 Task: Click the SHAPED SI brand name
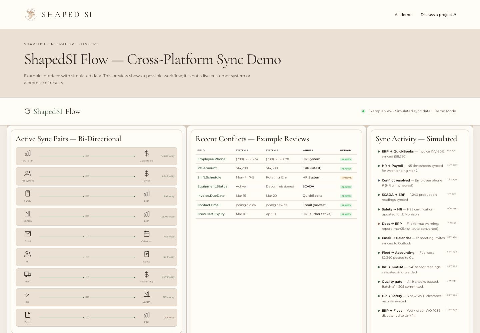pos(67,15)
